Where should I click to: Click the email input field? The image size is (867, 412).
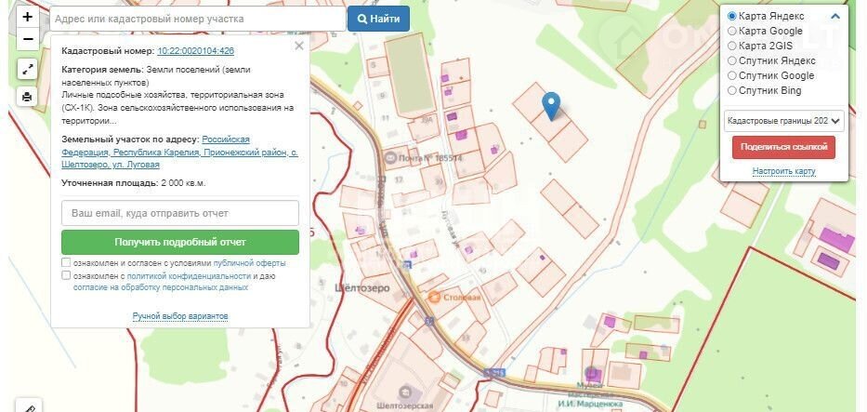(x=180, y=213)
